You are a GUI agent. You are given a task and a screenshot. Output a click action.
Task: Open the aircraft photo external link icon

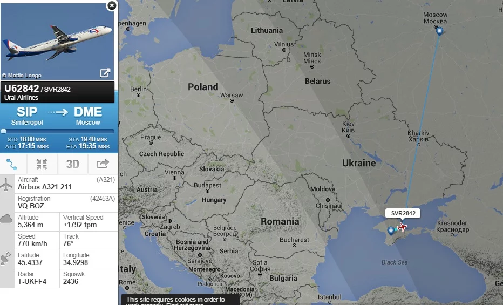[105, 73]
